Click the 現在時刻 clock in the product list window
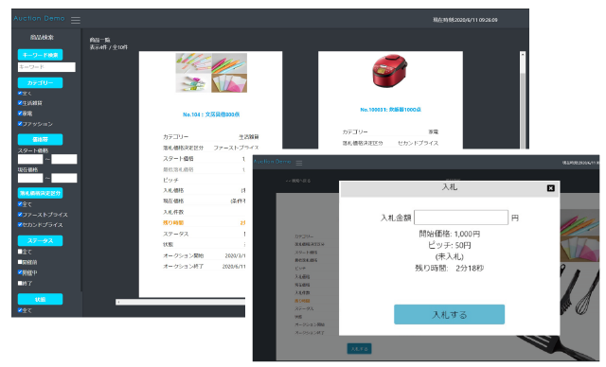 tap(465, 20)
